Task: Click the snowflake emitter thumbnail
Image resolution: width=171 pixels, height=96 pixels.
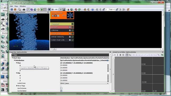Action: 70,15
